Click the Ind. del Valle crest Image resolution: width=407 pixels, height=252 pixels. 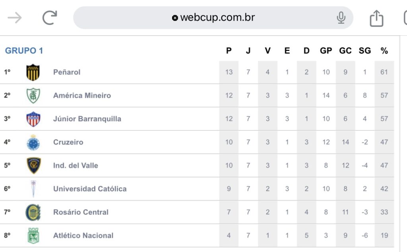coord(33,166)
